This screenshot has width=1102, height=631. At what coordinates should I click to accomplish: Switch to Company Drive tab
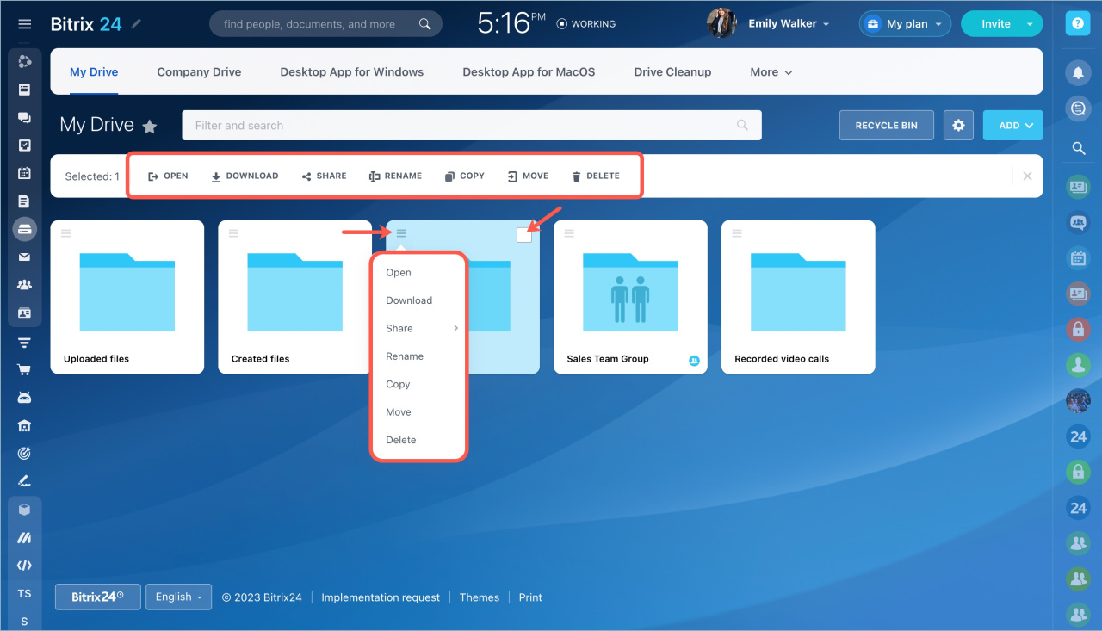pyautogui.click(x=199, y=72)
